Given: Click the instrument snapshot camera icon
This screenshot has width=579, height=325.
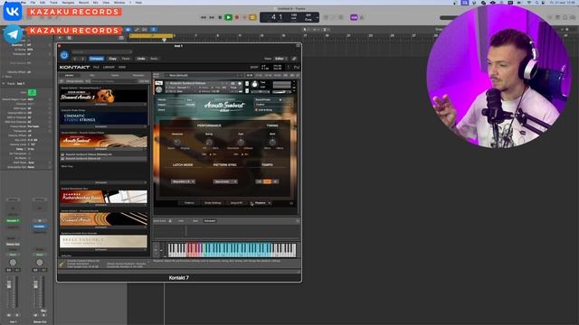Looking at the screenshot, I should tap(233, 84).
